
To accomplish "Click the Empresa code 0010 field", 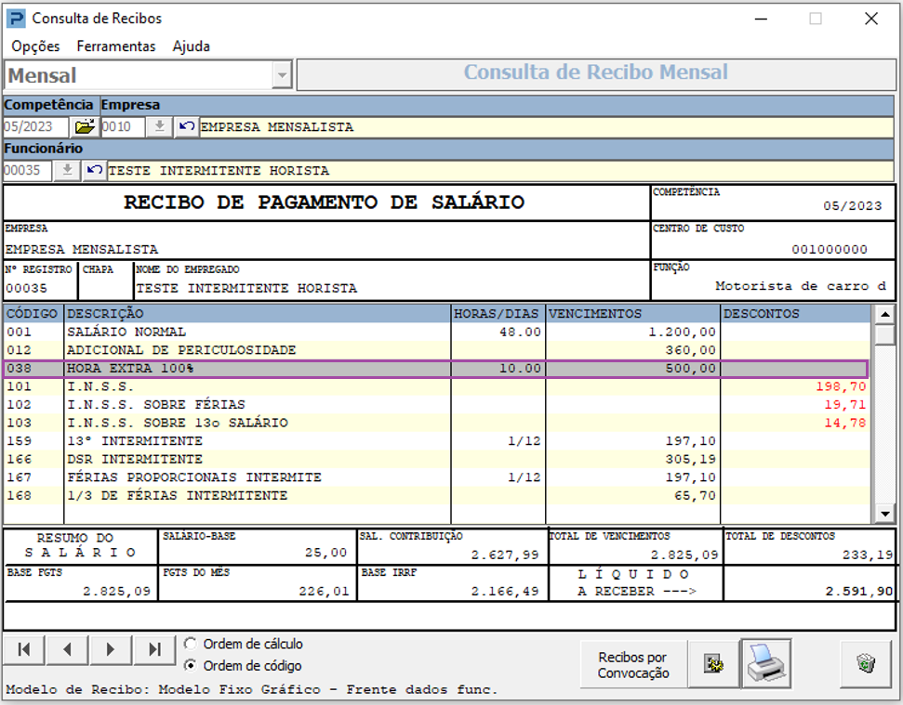I will click(123, 126).
